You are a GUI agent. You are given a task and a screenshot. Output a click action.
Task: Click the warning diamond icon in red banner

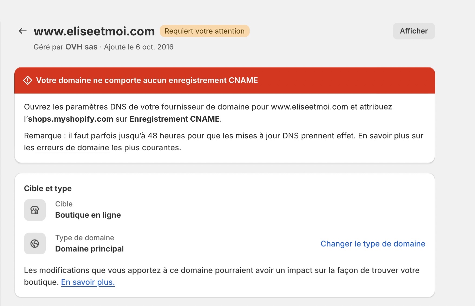pyautogui.click(x=28, y=80)
